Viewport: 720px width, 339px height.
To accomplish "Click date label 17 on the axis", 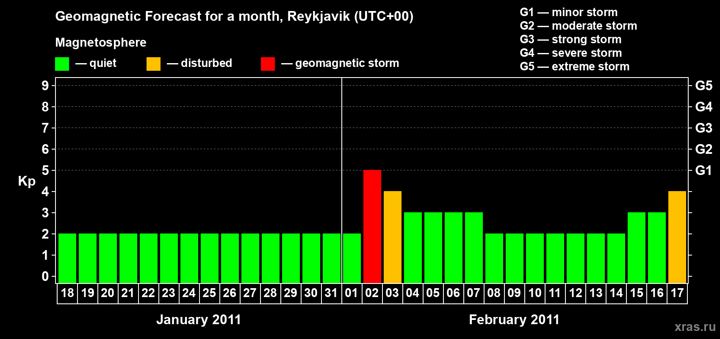I will pos(677,293).
